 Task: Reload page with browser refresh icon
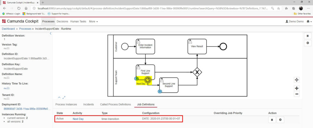click(19, 8)
